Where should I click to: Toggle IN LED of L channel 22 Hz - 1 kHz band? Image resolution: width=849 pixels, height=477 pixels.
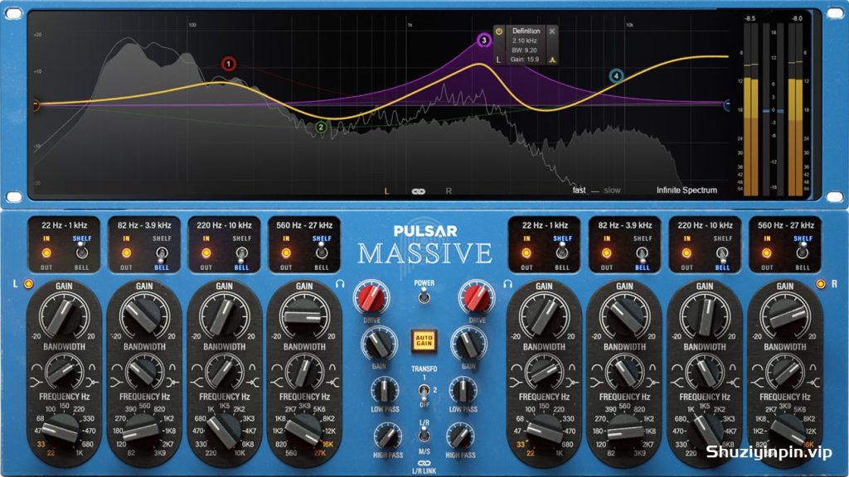coord(46,253)
